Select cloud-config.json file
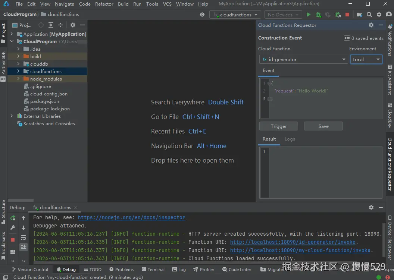The width and height of the screenshot is (394, 280). (x=49, y=94)
